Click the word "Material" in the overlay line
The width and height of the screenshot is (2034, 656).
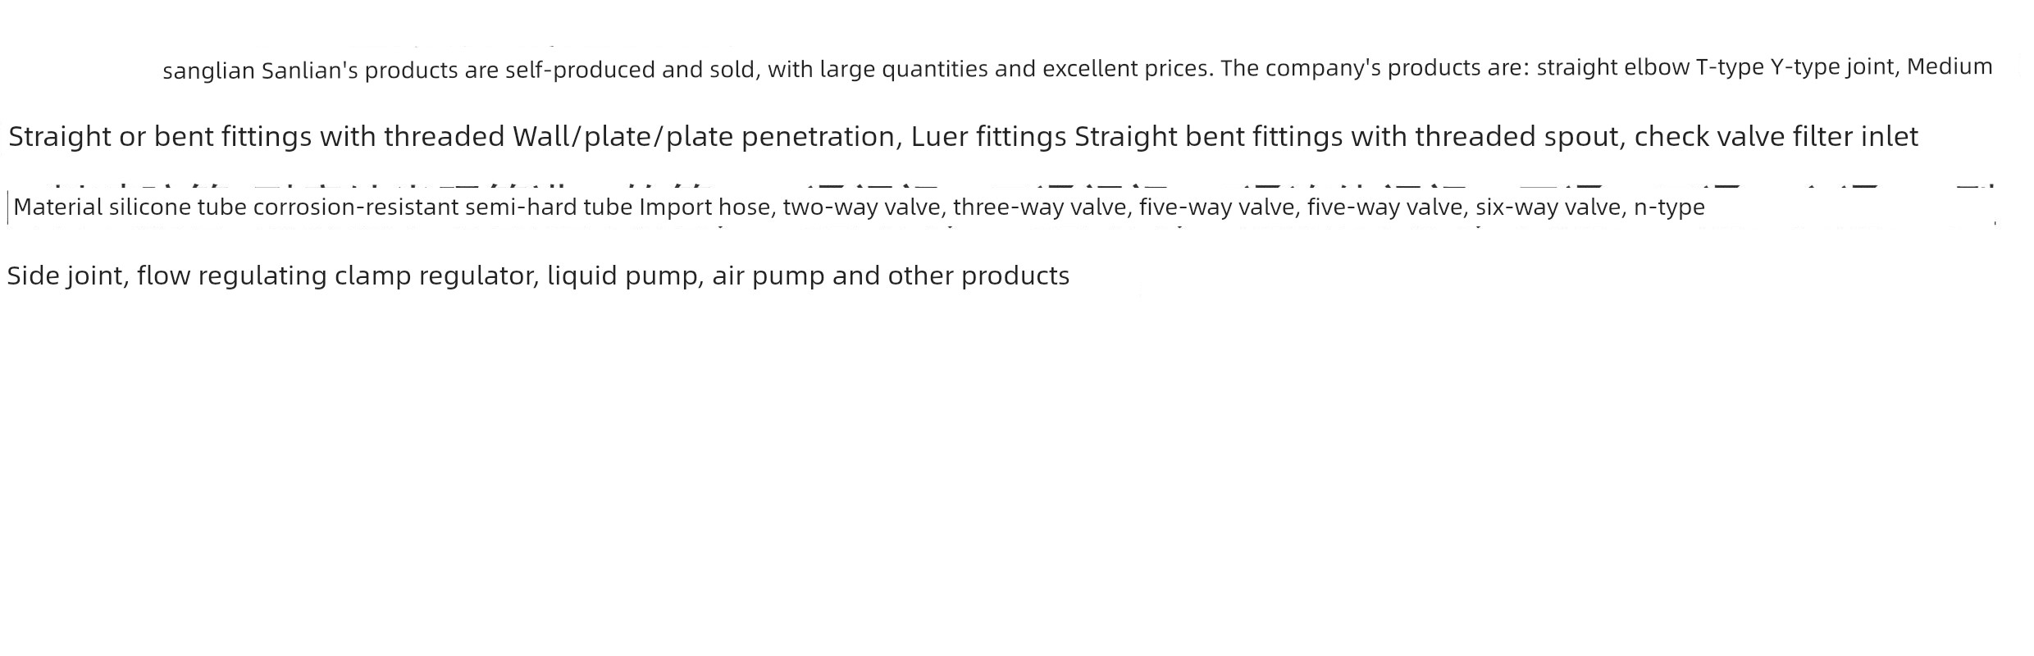pyautogui.click(x=58, y=207)
